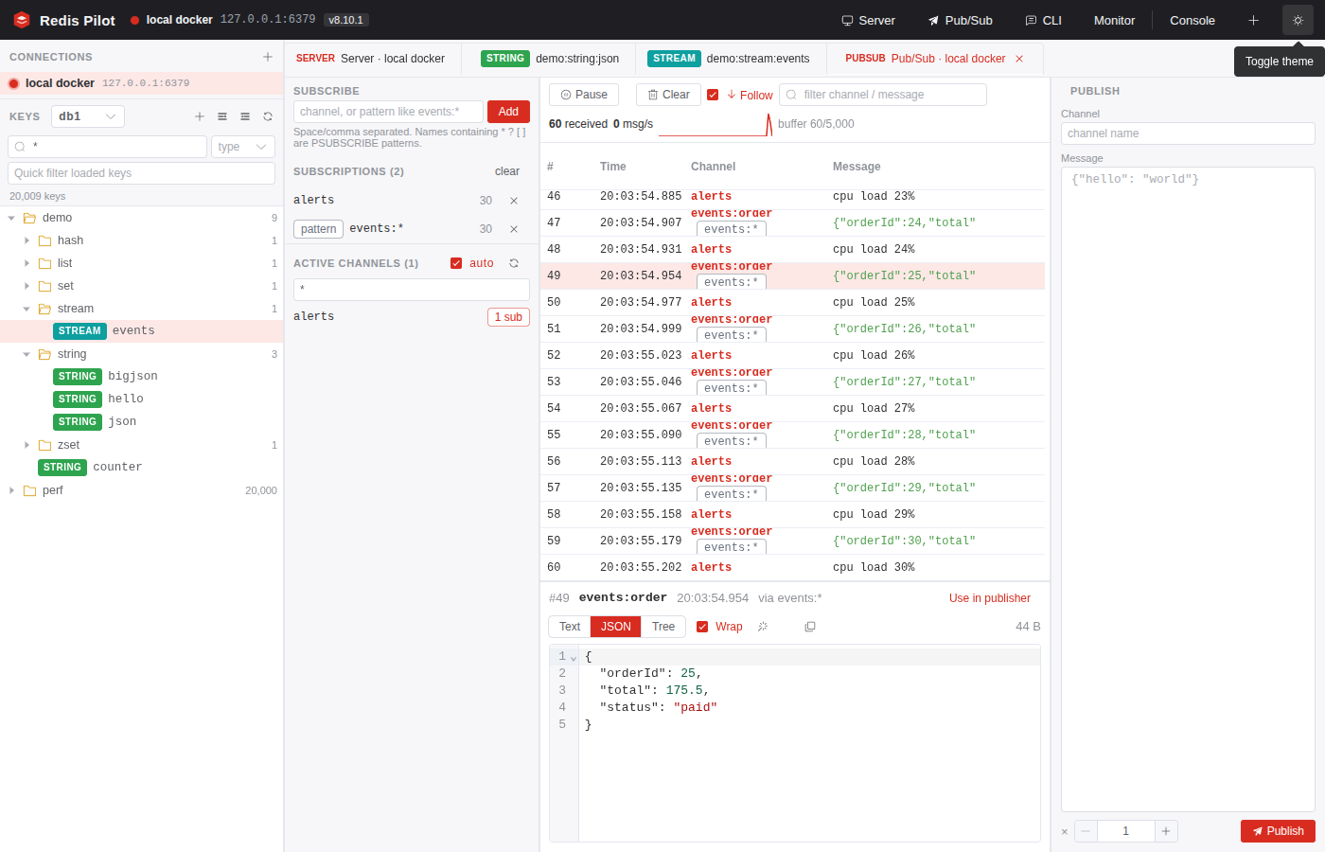Click the 1 sub badge for alerts
Viewport: 1325px width, 852px height.
coord(508,317)
